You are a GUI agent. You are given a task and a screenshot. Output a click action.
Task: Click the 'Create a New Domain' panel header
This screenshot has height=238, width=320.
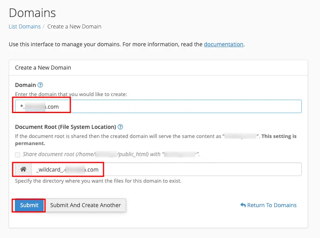[x=43, y=68]
